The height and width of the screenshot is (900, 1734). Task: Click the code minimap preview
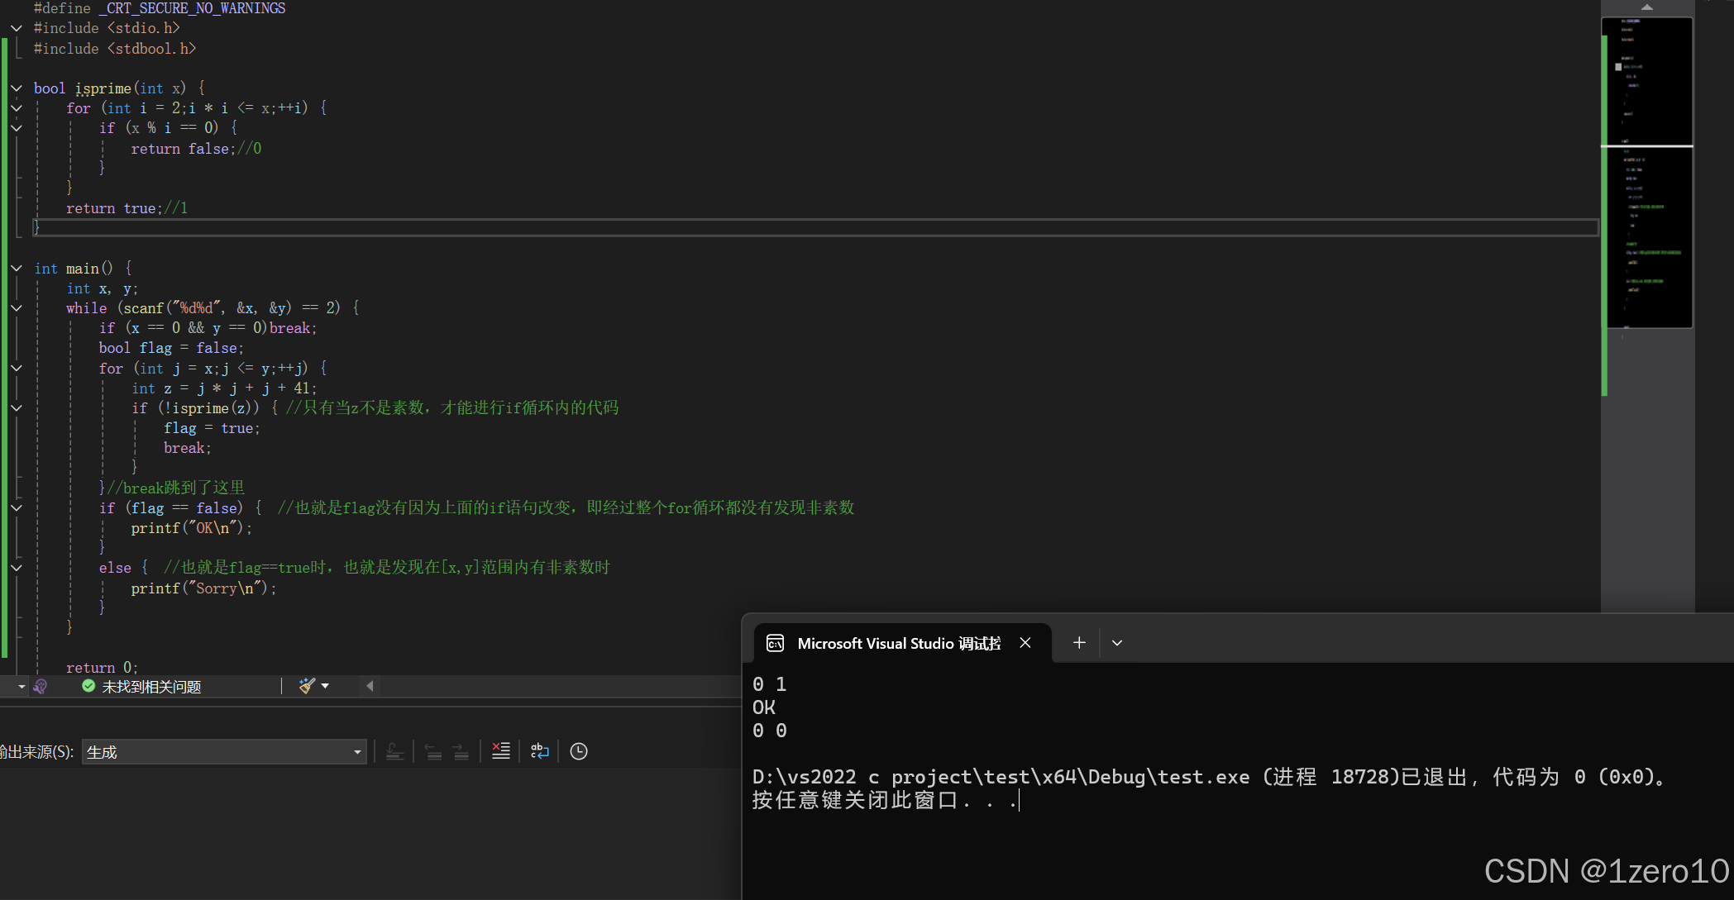[1647, 174]
